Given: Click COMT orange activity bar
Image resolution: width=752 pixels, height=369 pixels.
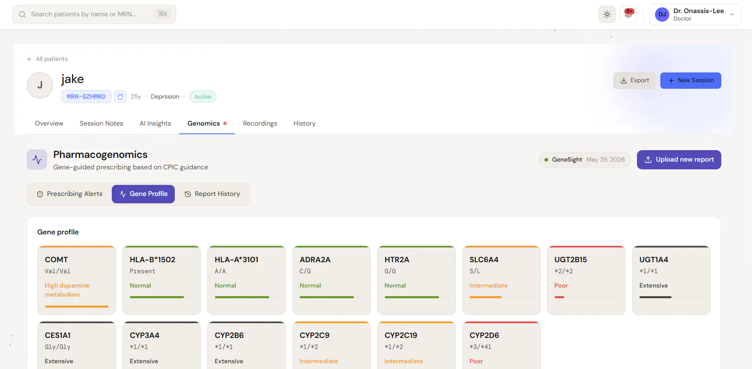Looking at the screenshot, I should (77, 306).
